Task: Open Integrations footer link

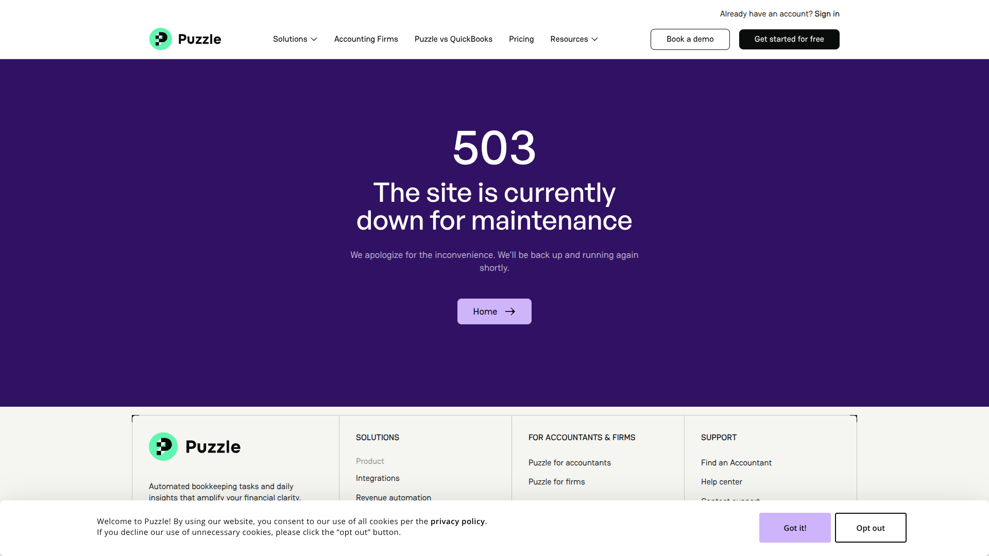Action: (x=377, y=478)
